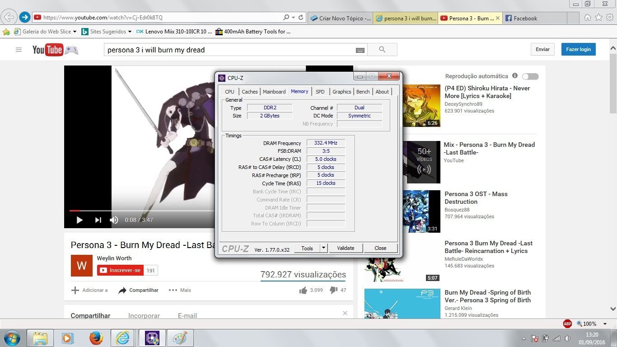The image size is (617, 347).
Task: Open the favorites star icon
Action: coord(598,18)
